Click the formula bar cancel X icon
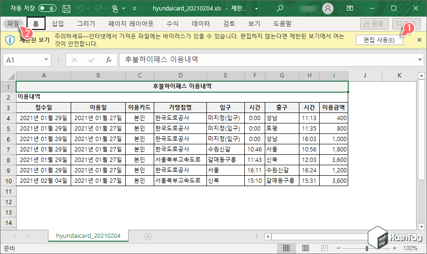The height and width of the screenshot is (254, 427). (x=74, y=60)
